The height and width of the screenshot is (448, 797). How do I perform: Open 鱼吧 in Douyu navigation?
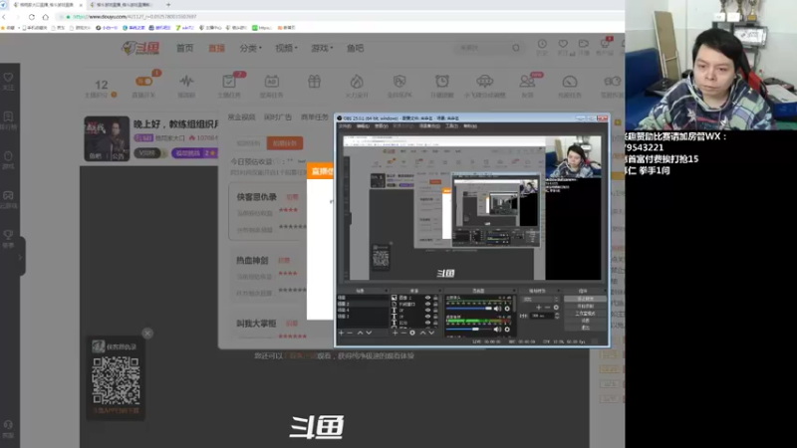pyautogui.click(x=356, y=48)
